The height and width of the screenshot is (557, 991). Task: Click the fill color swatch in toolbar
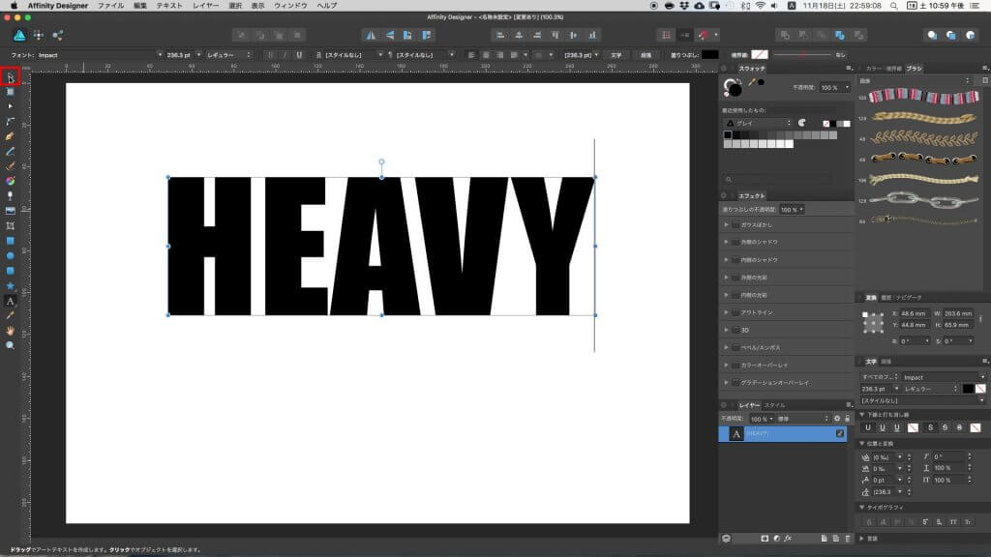coord(709,55)
